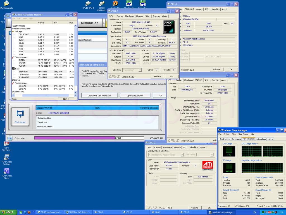This screenshot has width=286, height=215.
Task: Select the Users tab in Task Manager
Action: pos(270,139)
